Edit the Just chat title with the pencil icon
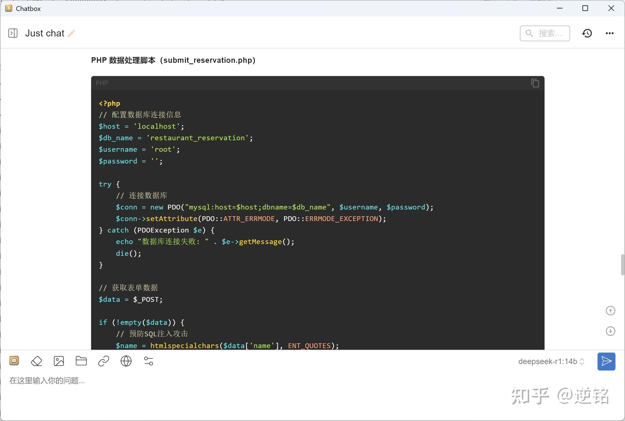This screenshot has width=625, height=421. 71,33
